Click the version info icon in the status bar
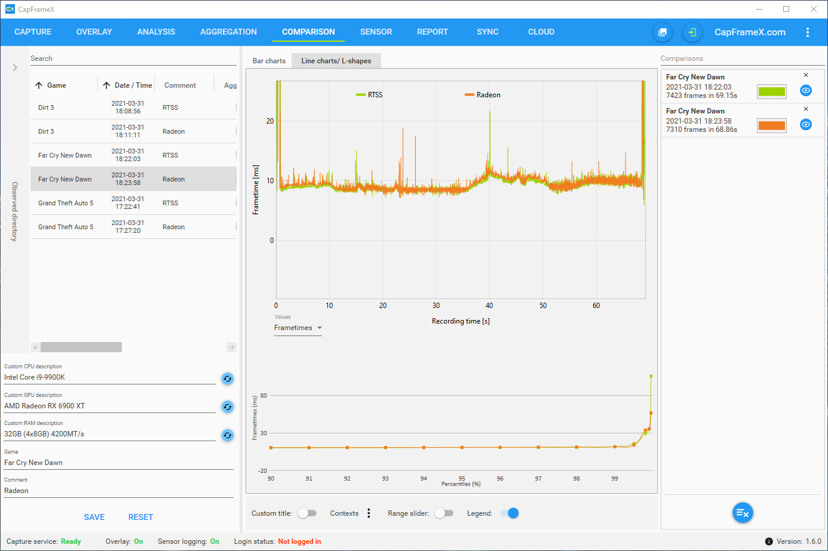This screenshot has height=551, width=828. point(769,541)
